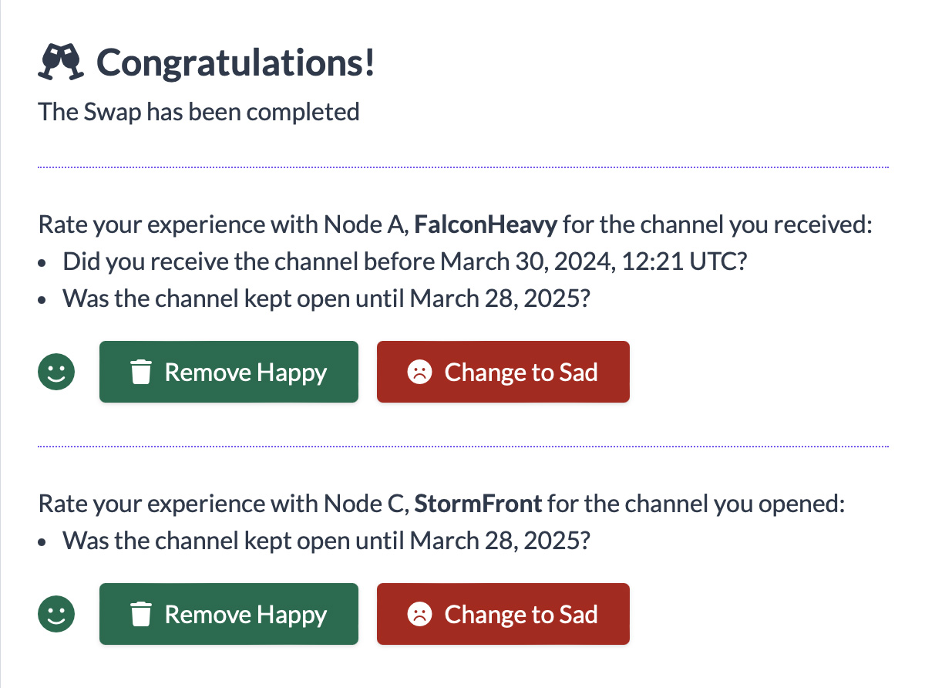Click the Congratulations! heading
Viewport: 925px width, 688px height.
point(236,62)
